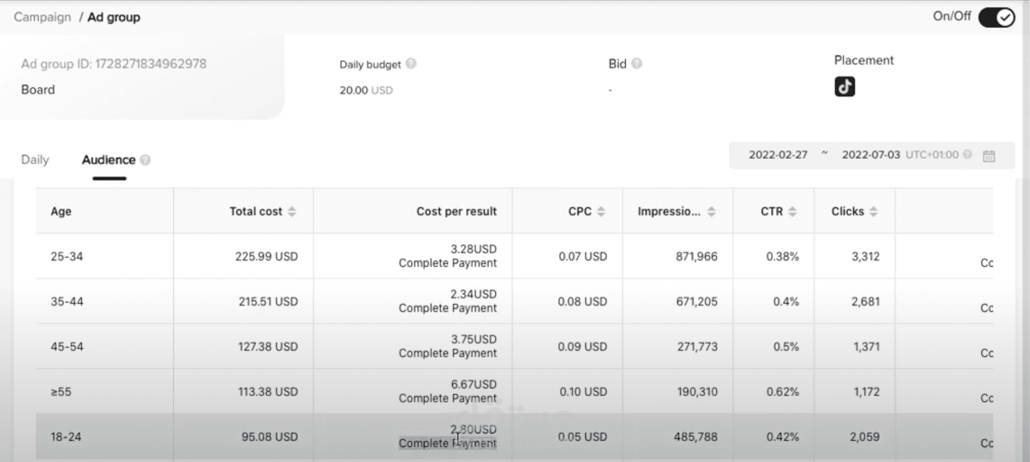Viewport: 1030px width, 462px height.
Task: Switch to the Daily tab
Action: (x=35, y=160)
